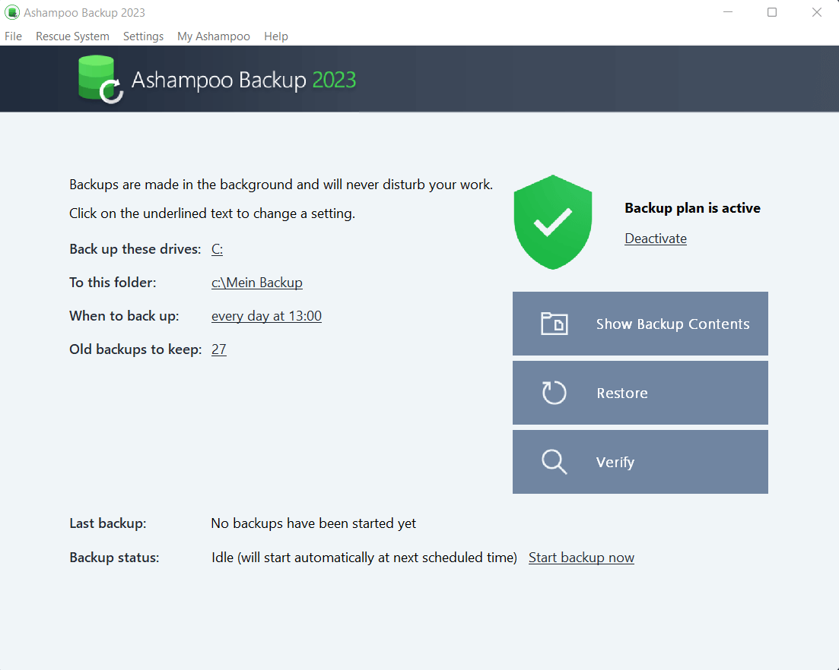
Task: Click the magnifying glass Verify icon
Action: coord(553,461)
